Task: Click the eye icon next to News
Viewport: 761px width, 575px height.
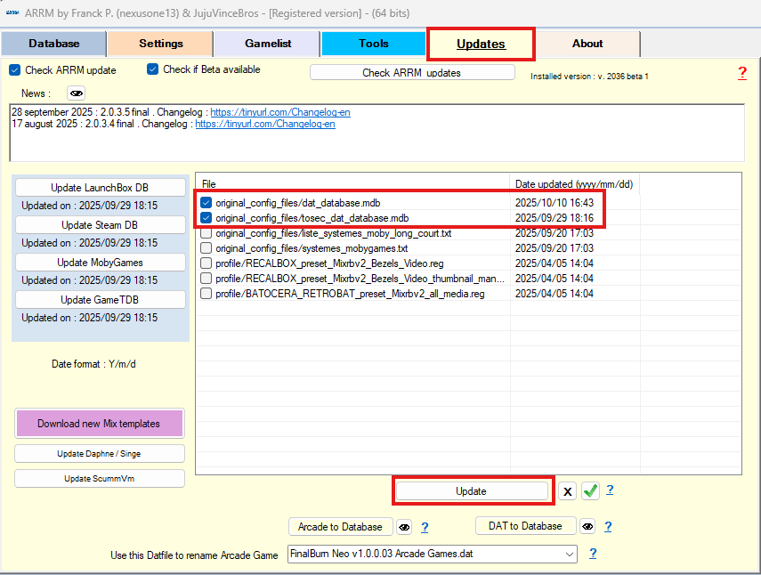Action: tap(77, 93)
